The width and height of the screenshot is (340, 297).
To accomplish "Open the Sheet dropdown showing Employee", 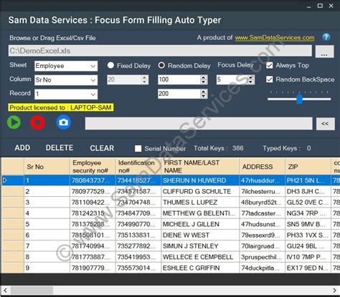I will coord(66,66).
